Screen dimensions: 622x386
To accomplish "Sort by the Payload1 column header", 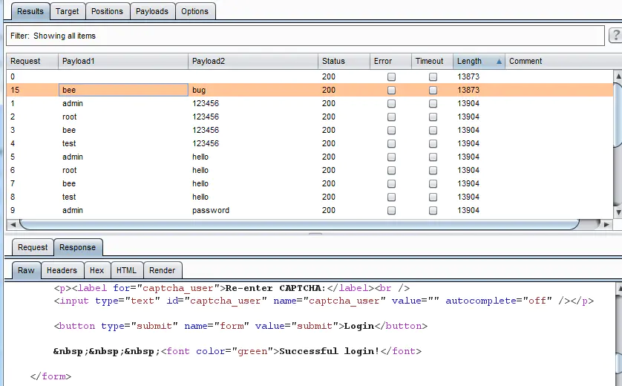I will (123, 61).
